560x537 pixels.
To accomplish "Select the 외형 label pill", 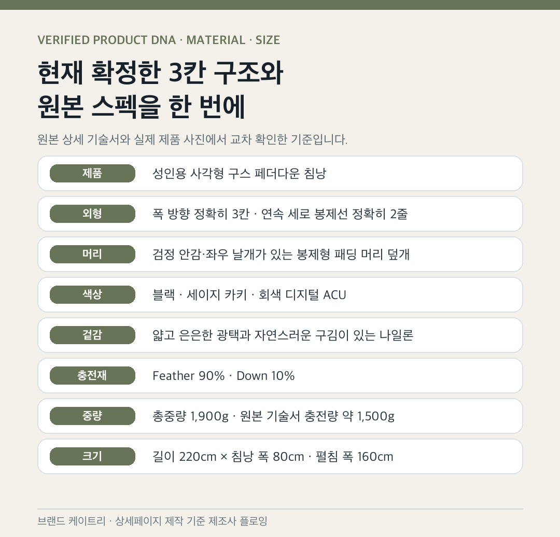I will click(92, 214).
